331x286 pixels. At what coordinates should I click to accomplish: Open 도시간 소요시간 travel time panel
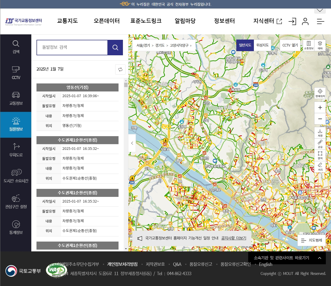(x=16, y=176)
